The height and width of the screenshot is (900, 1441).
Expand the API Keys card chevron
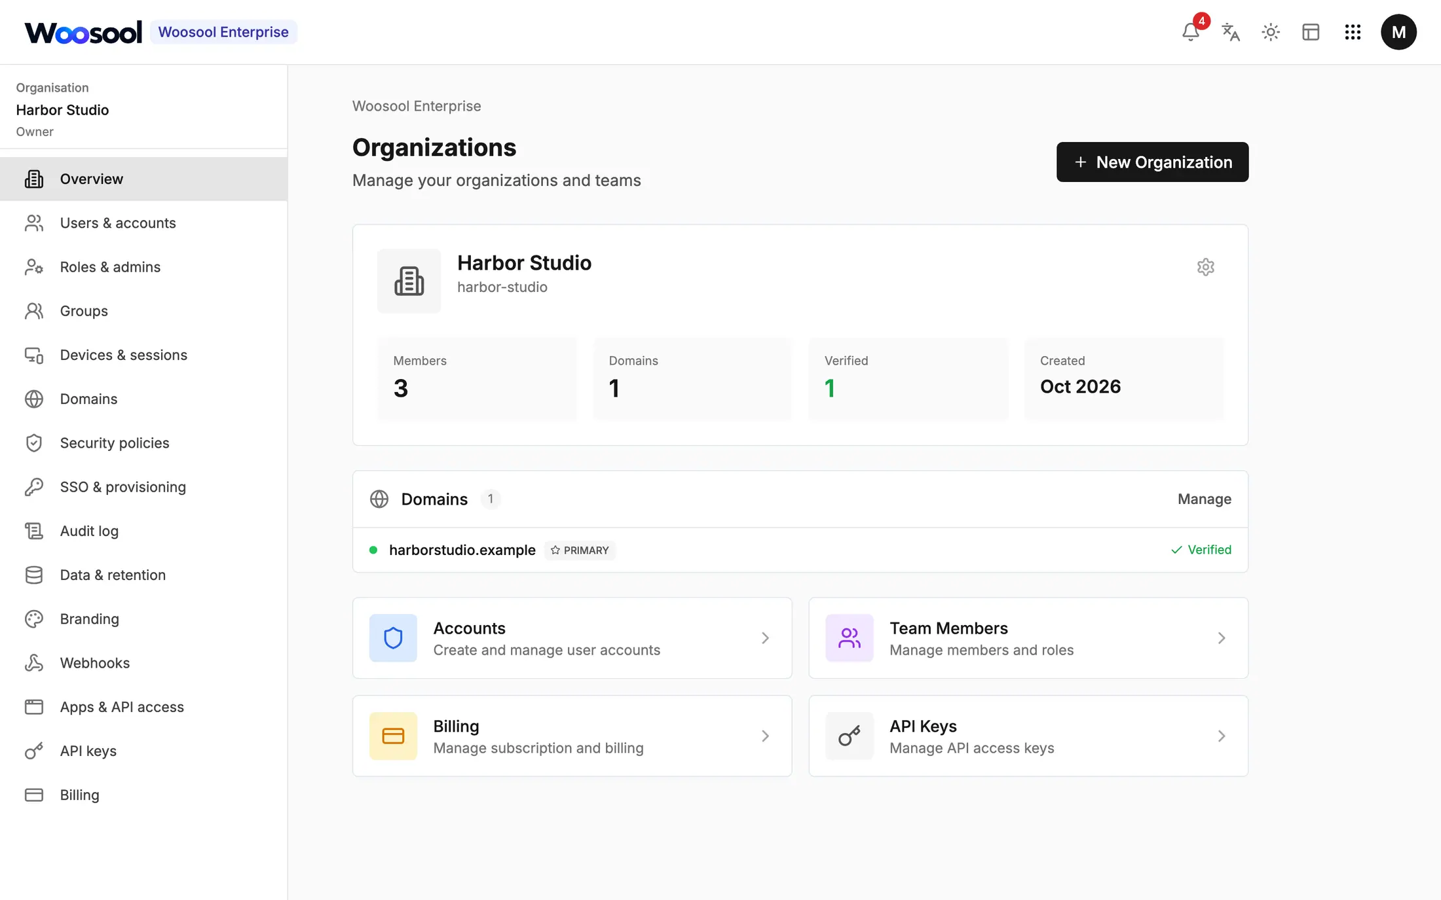(1222, 736)
